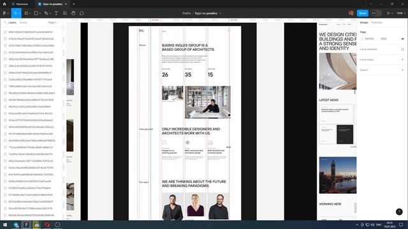Open the taskbar clock and date

coord(390,225)
